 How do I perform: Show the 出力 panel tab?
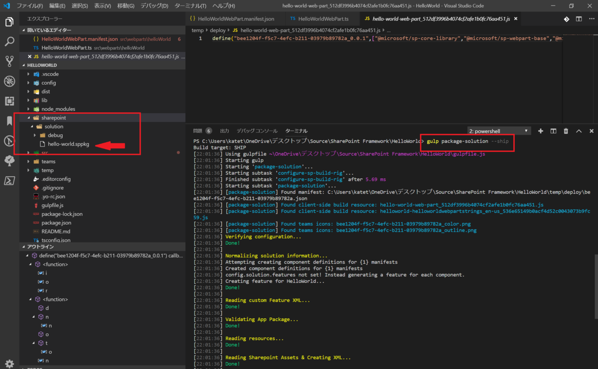coord(224,131)
